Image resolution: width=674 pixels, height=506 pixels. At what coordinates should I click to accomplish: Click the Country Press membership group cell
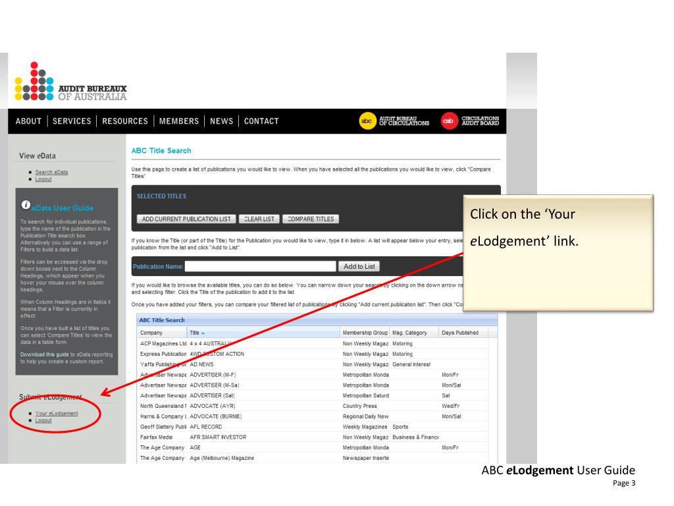[x=360, y=406]
